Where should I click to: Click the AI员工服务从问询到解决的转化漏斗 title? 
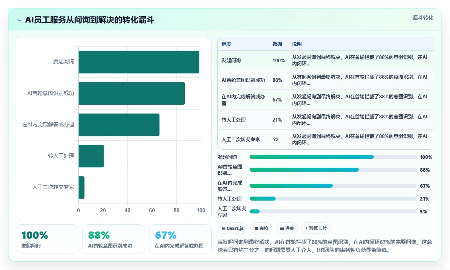click(x=90, y=20)
